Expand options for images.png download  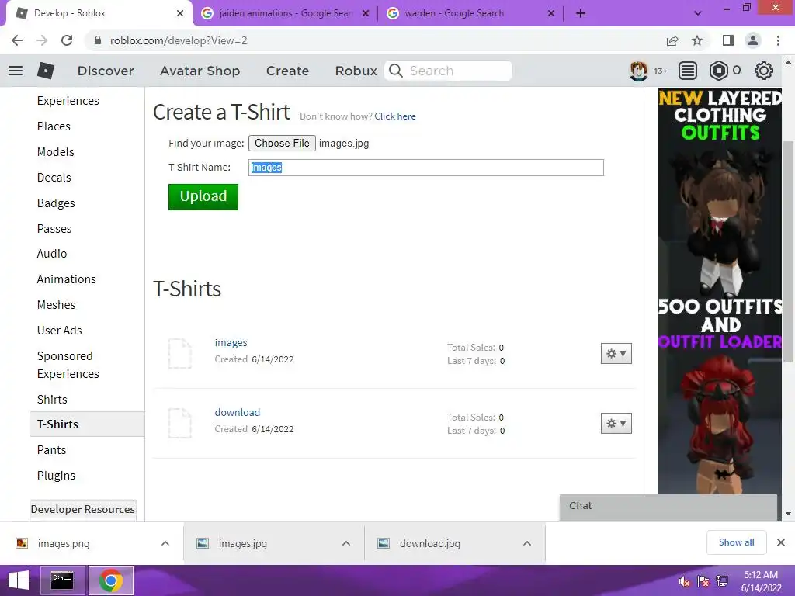(x=165, y=543)
